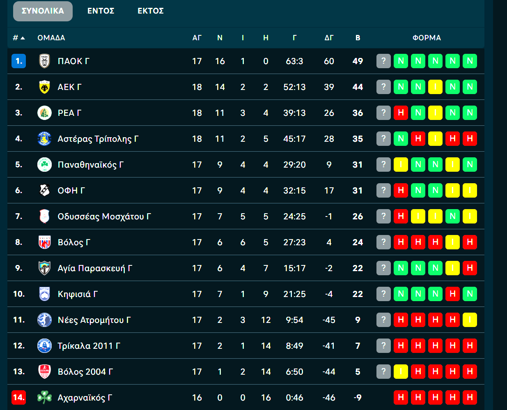
Task: Click the ΠΑΟΚ Γ team crest icon
Action: click(x=44, y=61)
